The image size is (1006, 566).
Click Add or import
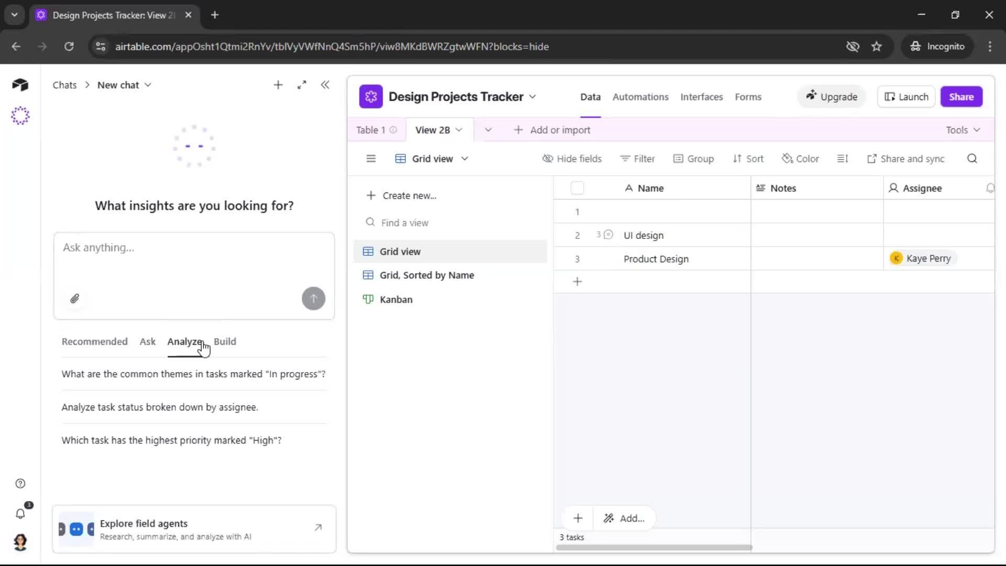[552, 130]
